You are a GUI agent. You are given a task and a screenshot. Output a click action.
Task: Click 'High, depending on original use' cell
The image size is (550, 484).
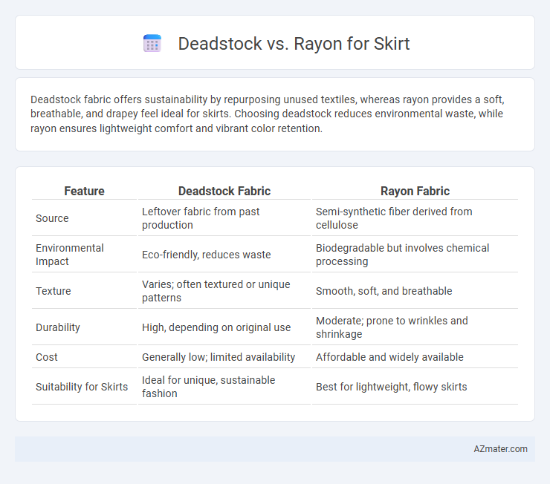(216, 327)
